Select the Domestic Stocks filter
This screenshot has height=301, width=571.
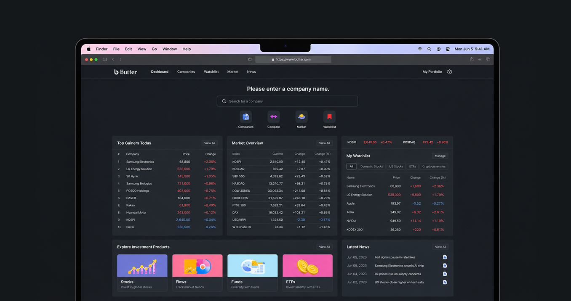coord(371,166)
